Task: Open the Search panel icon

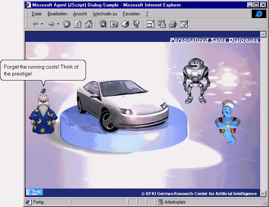Action: tap(103, 24)
